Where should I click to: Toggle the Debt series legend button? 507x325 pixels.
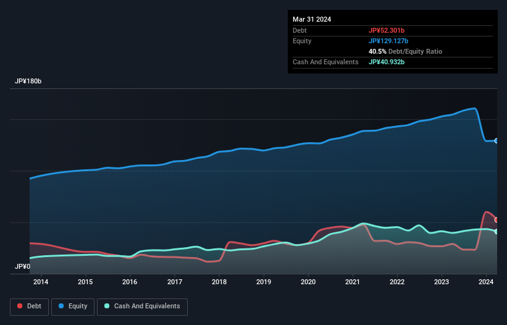[30, 306]
